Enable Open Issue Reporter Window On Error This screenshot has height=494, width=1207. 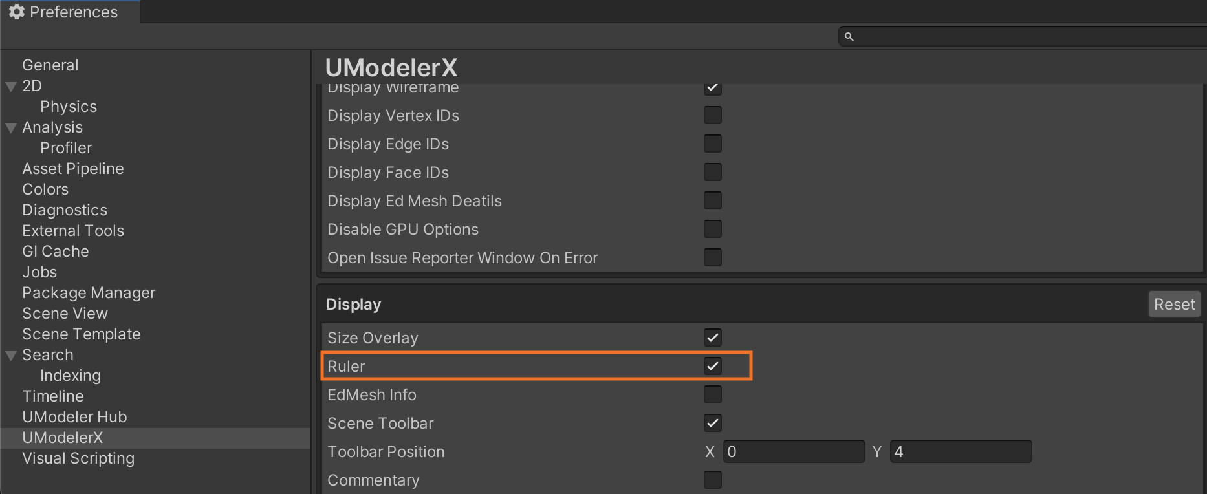coord(713,257)
